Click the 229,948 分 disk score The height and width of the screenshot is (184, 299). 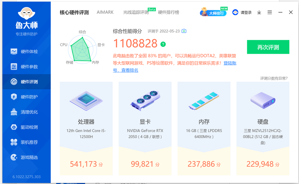pos(263,164)
